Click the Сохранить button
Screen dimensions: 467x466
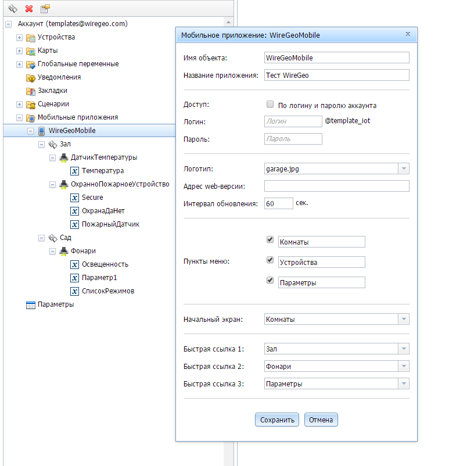tap(277, 420)
